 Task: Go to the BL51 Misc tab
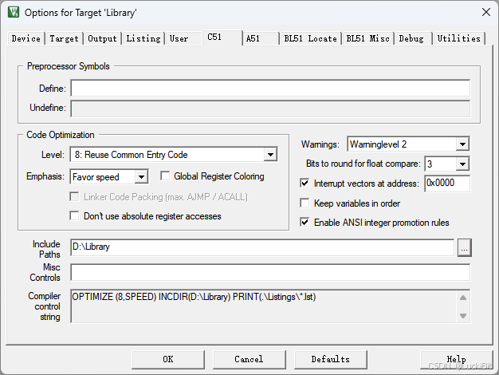(368, 38)
